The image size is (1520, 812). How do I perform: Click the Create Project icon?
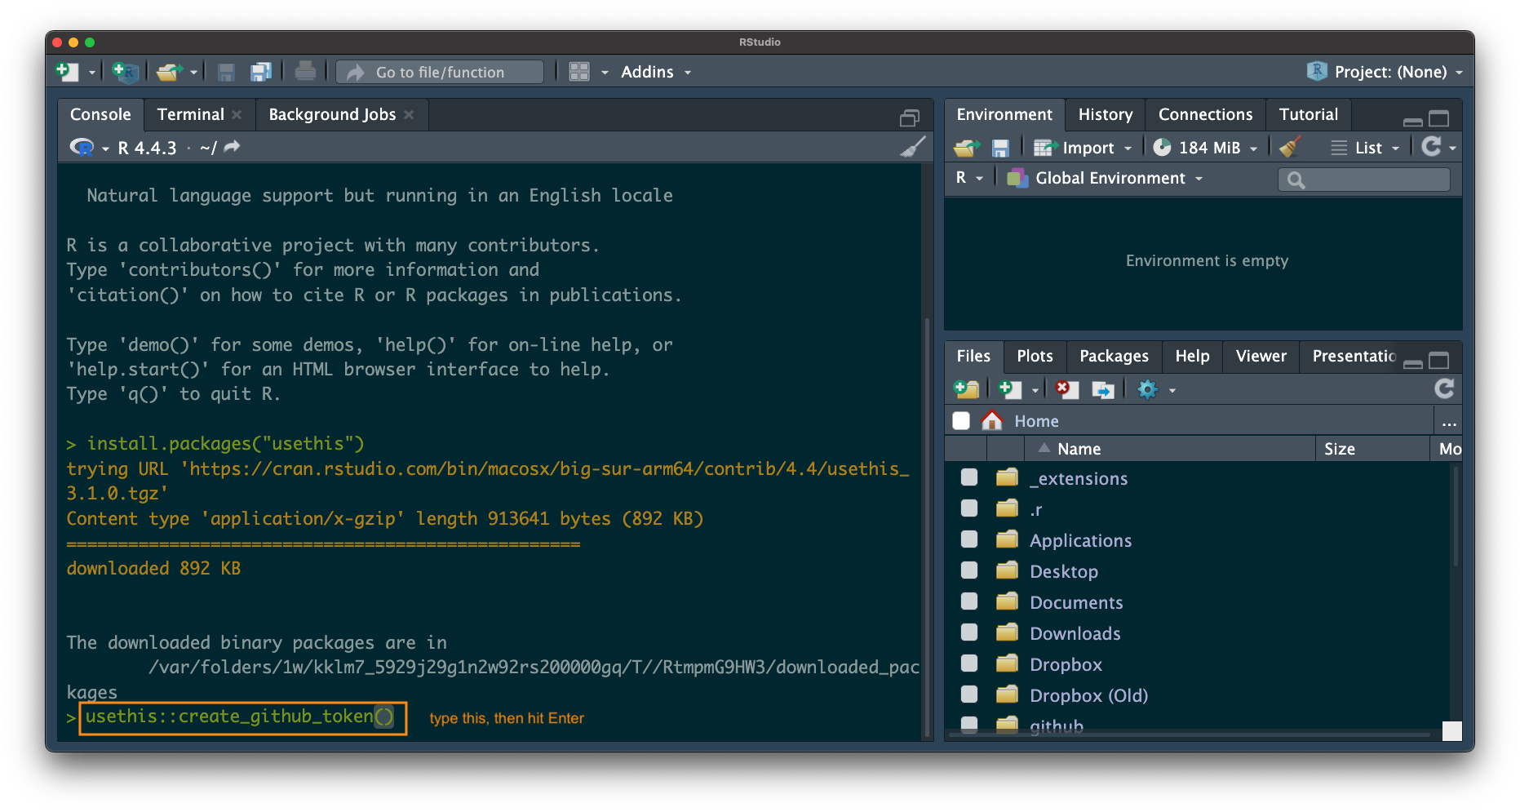point(126,72)
